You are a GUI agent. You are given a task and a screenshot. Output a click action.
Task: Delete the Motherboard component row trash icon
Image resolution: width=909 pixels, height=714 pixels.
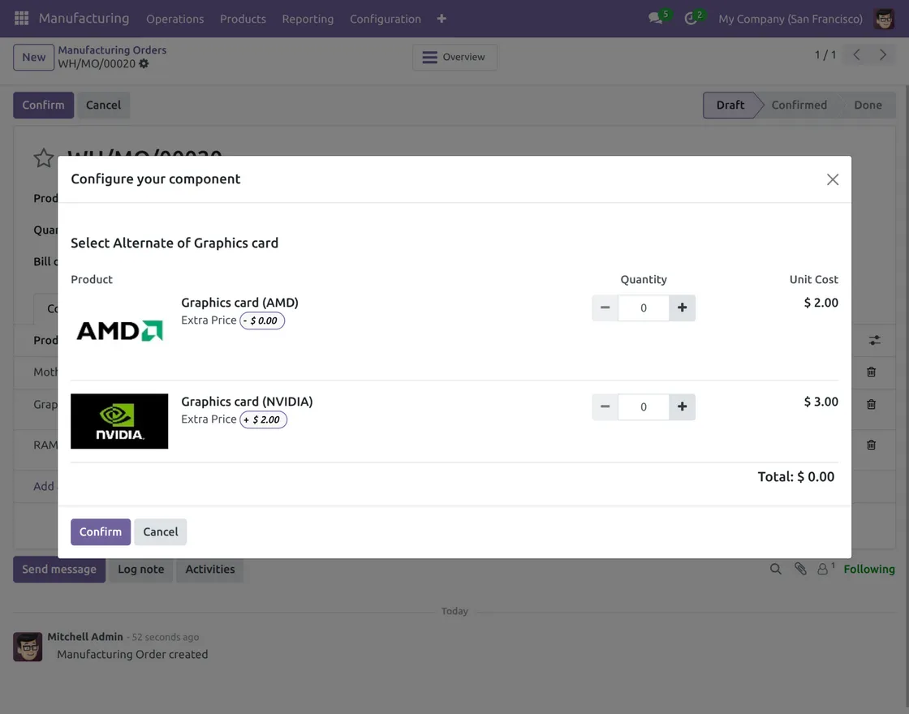(871, 372)
